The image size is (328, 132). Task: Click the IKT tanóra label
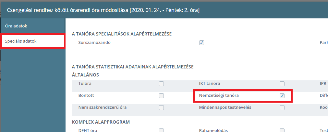click(210, 84)
